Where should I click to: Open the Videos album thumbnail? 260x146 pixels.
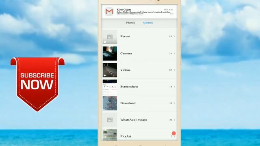110,70
